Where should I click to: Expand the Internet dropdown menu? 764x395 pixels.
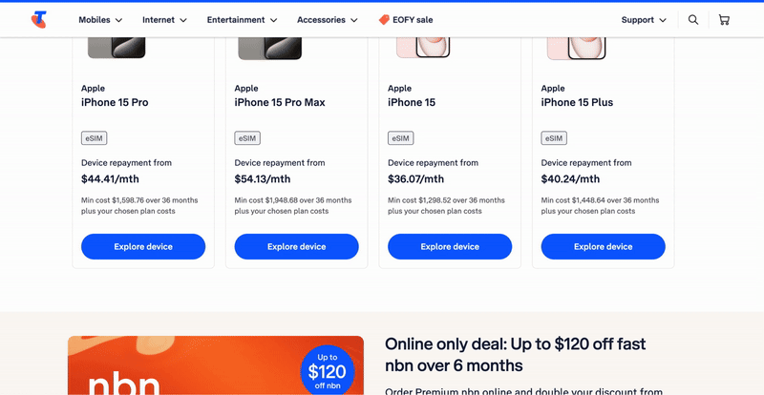(x=164, y=20)
